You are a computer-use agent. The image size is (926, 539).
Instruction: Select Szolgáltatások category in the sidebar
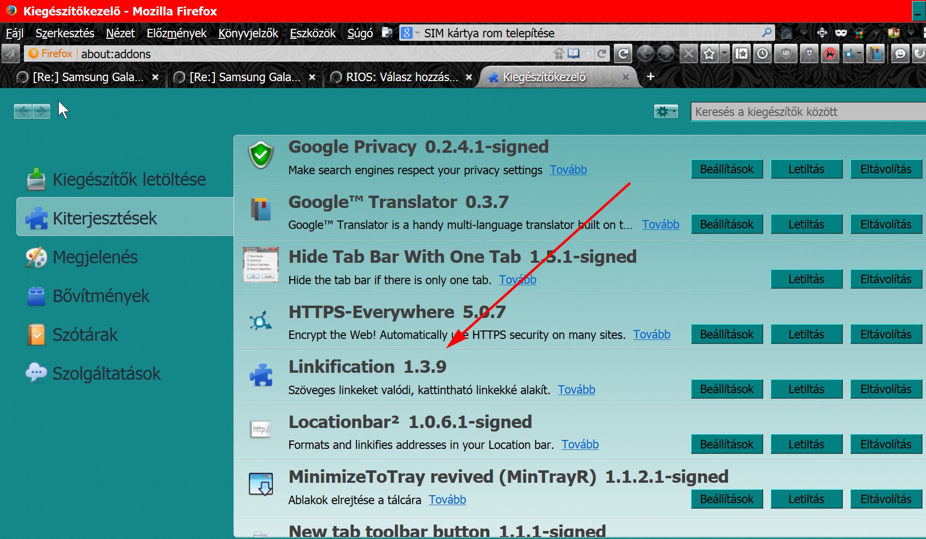pos(125,373)
